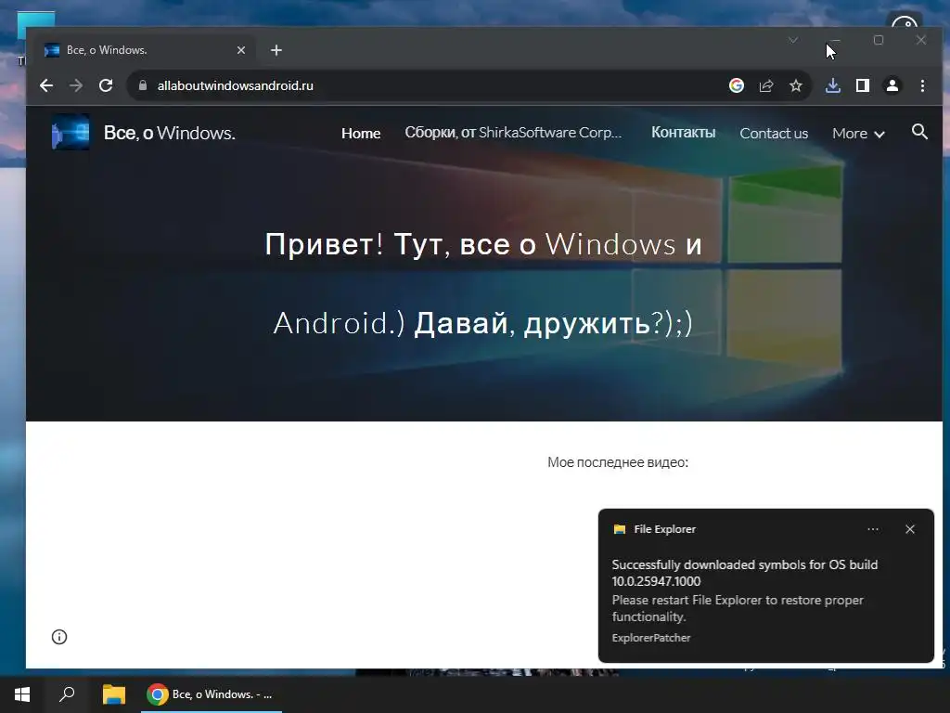Image resolution: width=950 pixels, height=713 pixels.
Task: Open the Chrome profile menu
Action: [892, 85]
